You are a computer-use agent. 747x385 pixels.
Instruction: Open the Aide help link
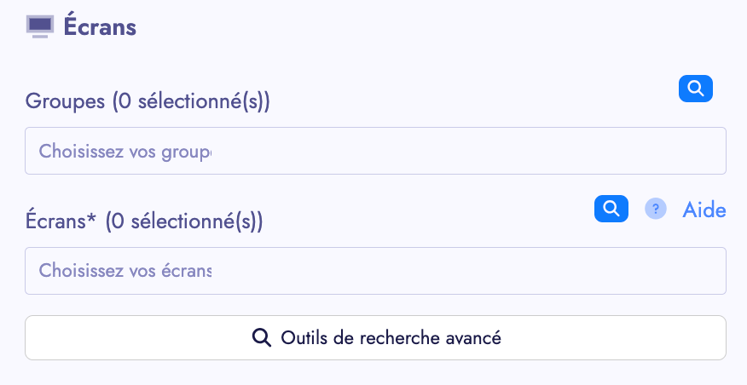click(x=704, y=210)
